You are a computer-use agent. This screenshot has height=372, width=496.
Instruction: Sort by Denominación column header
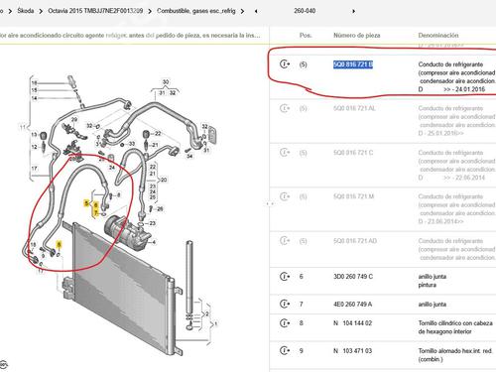[438, 35]
